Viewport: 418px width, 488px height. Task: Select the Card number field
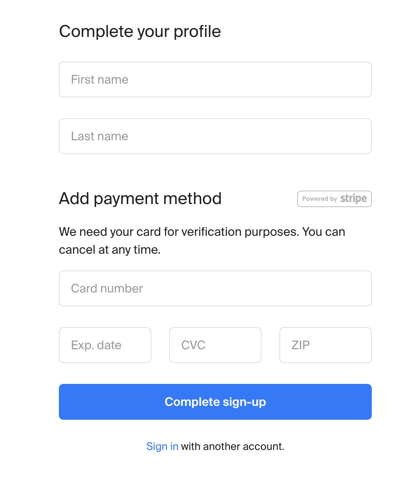(215, 288)
